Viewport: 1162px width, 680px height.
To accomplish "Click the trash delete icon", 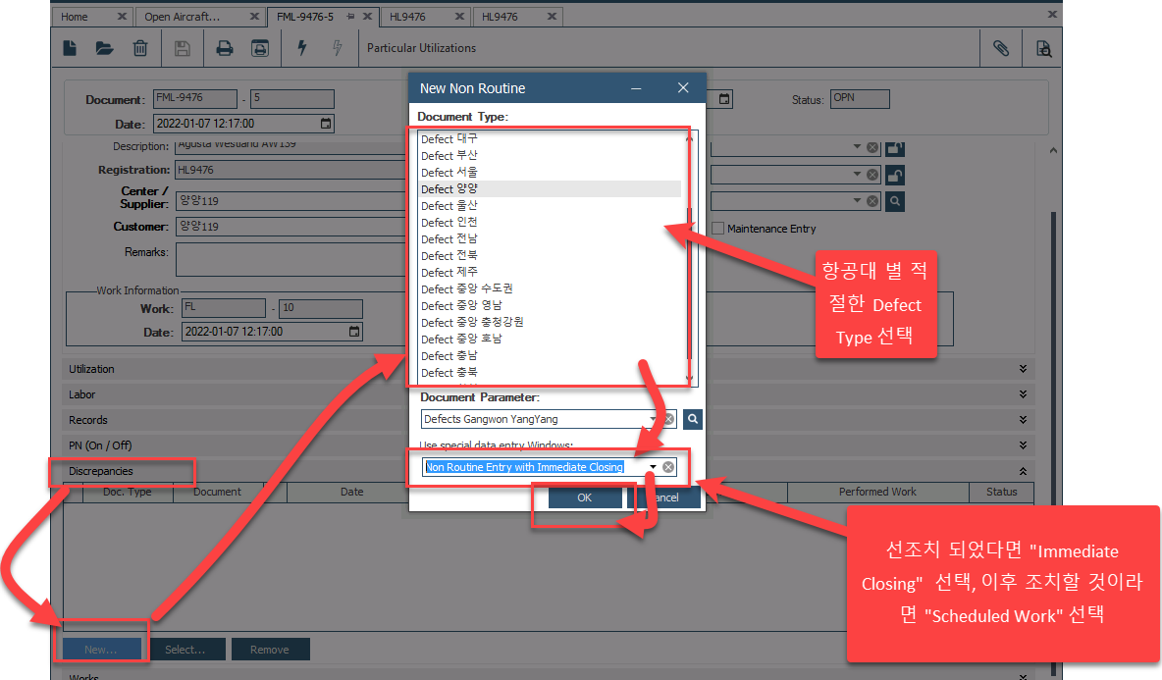I will (x=140, y=48).
